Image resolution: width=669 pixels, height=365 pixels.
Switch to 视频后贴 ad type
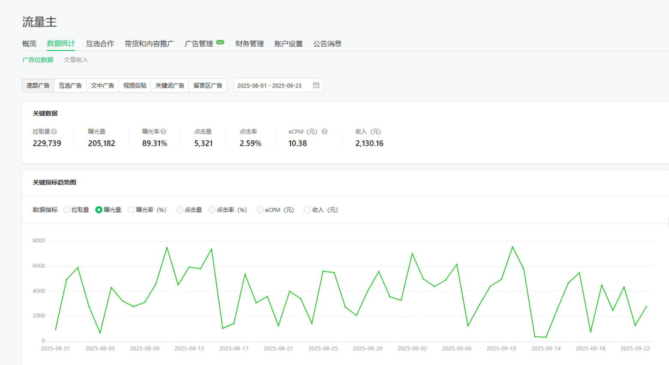(x=135, y=85)
